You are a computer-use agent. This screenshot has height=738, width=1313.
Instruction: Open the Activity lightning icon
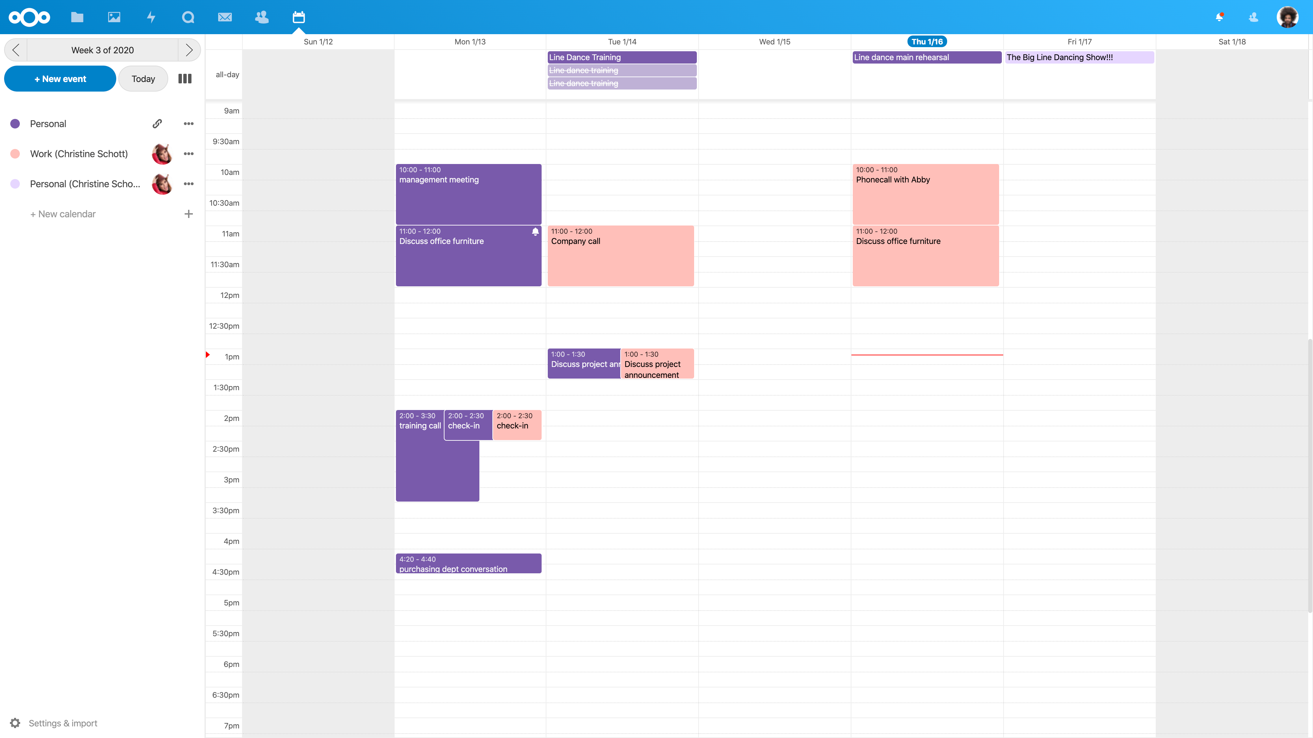click(151, 17)
